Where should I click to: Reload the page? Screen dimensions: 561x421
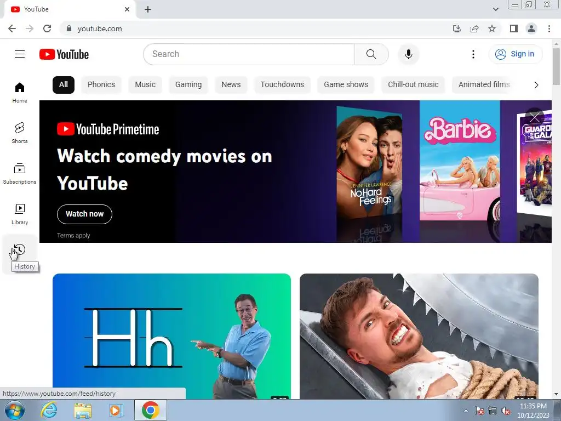(47, 29)
